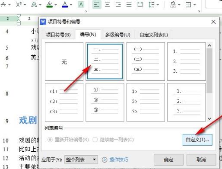Click the paragraph shading paint bucket icon
Image resolution: width=222 pixels, height=169 pixels.
click(173, 4)
